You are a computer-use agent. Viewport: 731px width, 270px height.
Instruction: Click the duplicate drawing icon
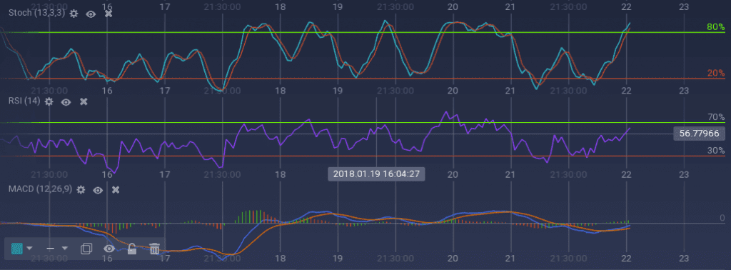[86, 249]
